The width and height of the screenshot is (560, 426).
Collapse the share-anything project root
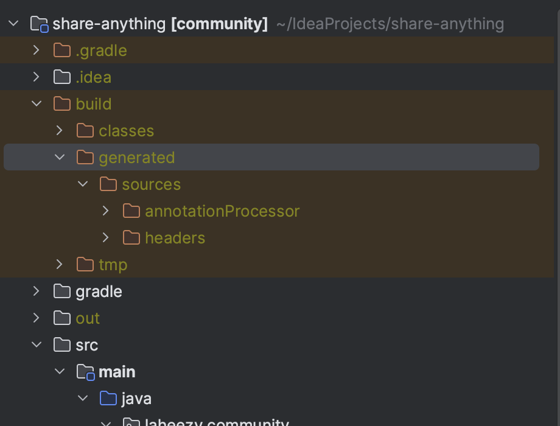(x=13, y=24)
